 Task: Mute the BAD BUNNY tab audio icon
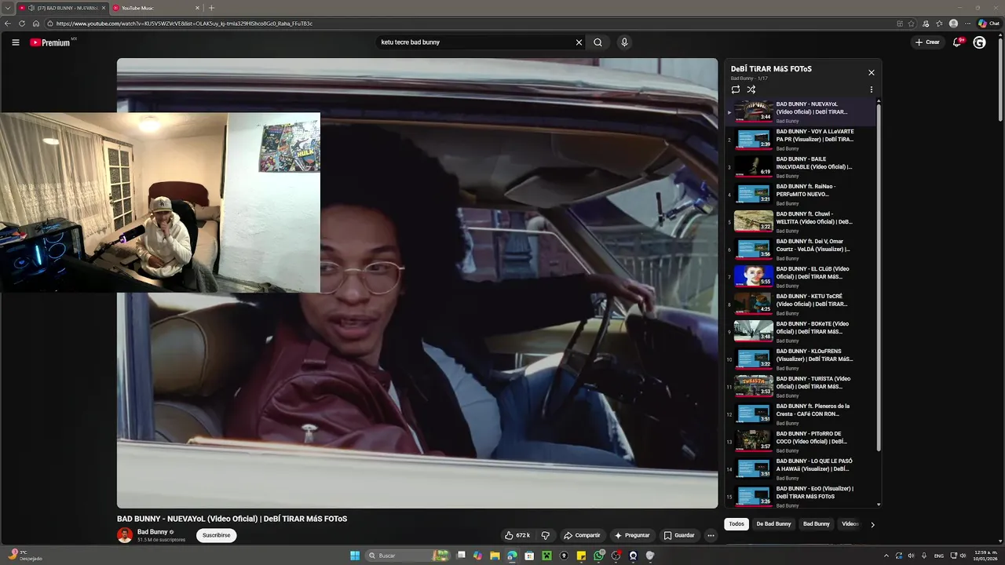[x=31, y=8]
